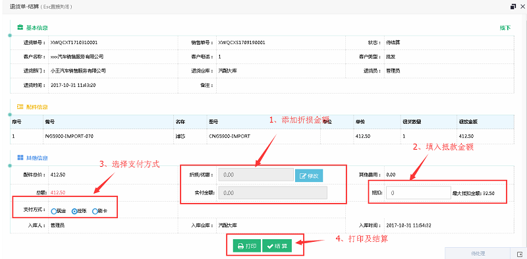Click the blue grid icon beside 其他信息
527x259 pixels.
20,158
